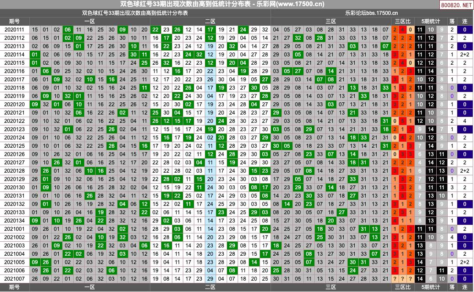The width and height of the screenshot is (474, 292).
Task: Select period number 2020112
Action: pyautogui.click(x=14, y=38)
